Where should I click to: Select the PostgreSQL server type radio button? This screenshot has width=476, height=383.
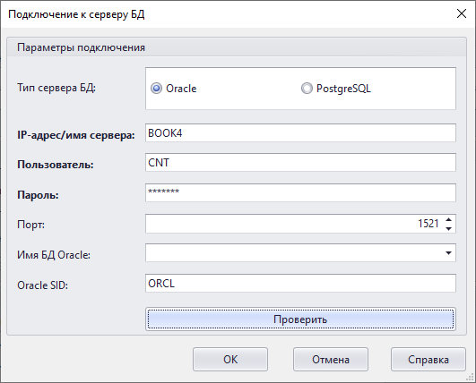[307, 89]
